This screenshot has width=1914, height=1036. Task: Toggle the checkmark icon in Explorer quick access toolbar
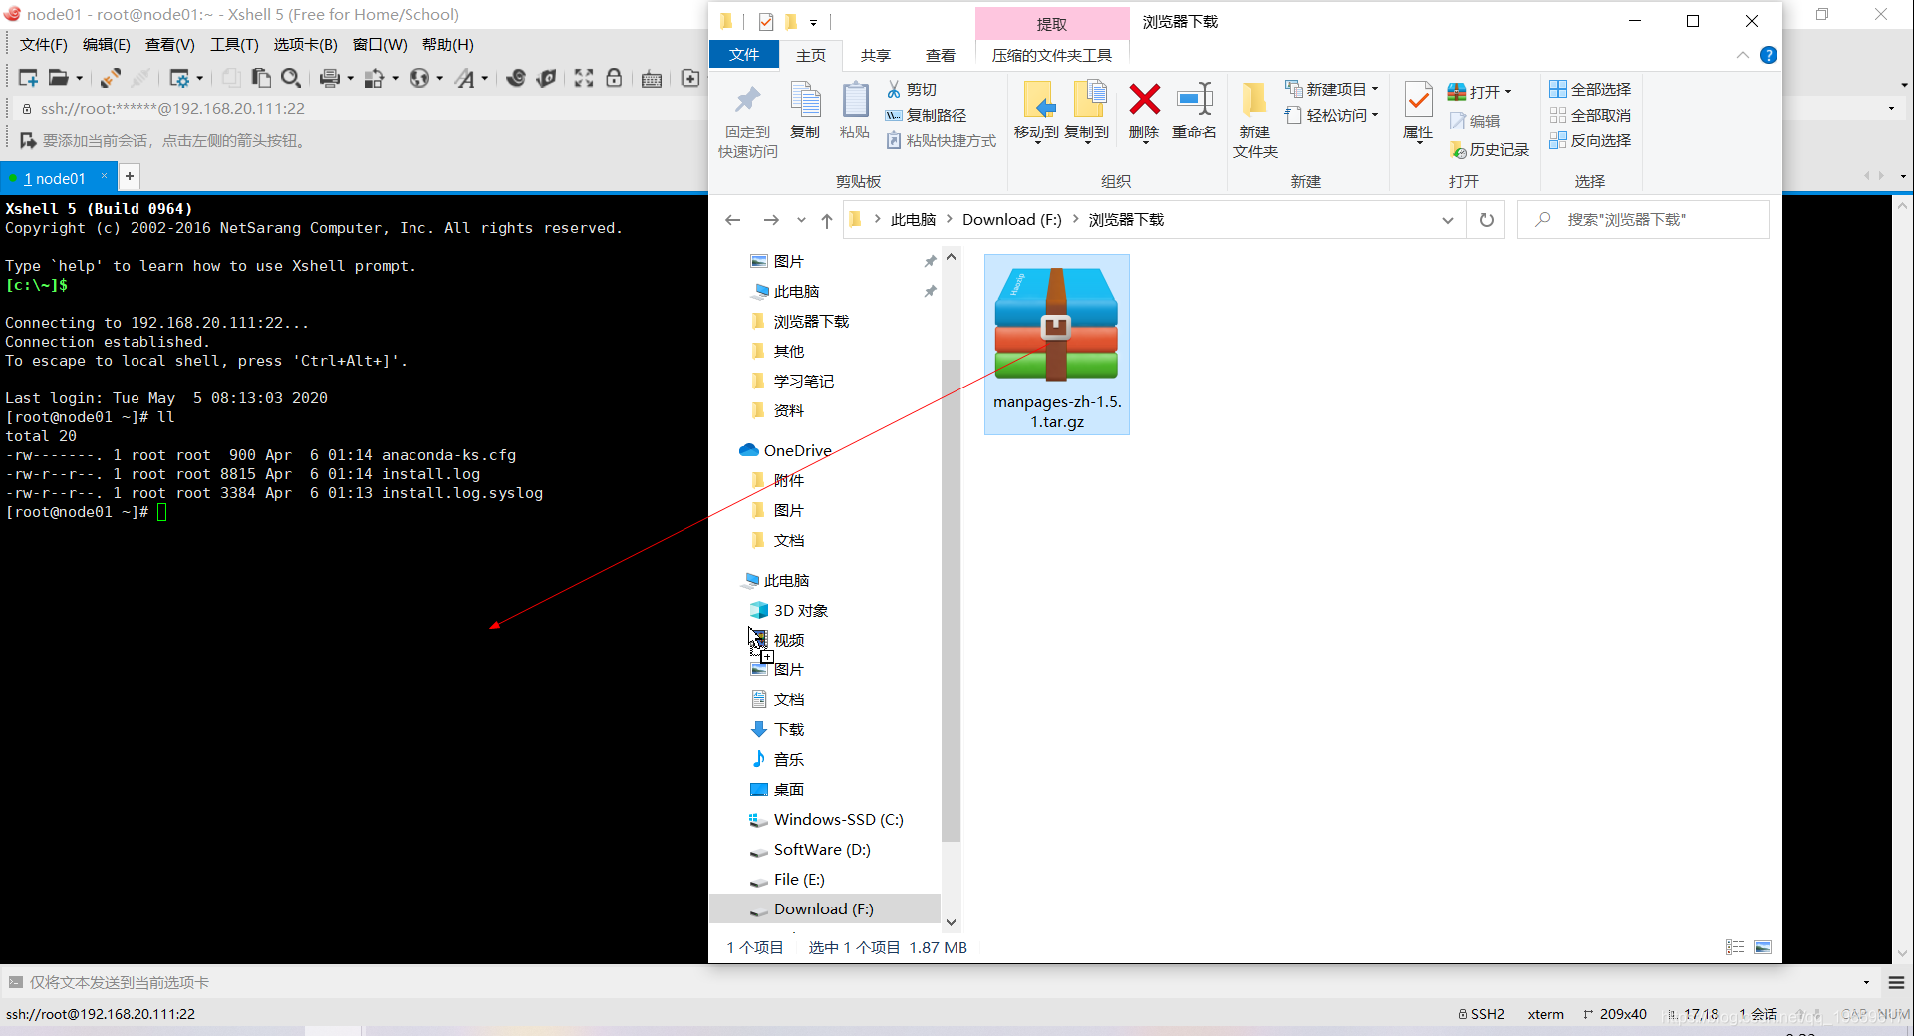pos(765,21)
